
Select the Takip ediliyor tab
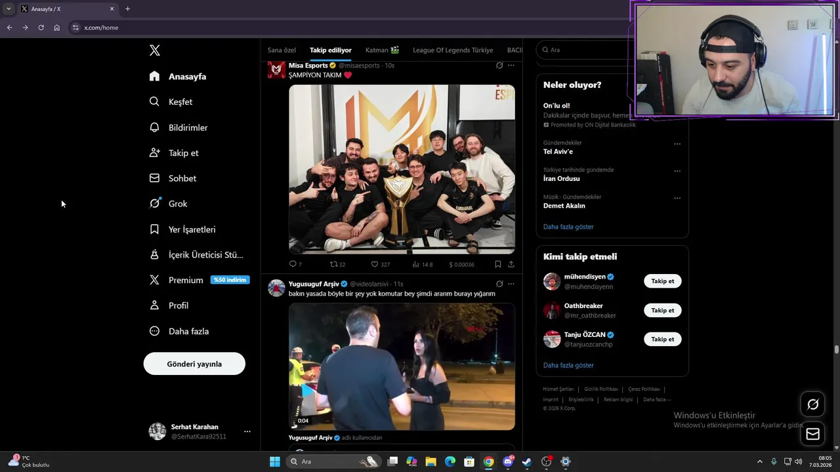[331, 50]
